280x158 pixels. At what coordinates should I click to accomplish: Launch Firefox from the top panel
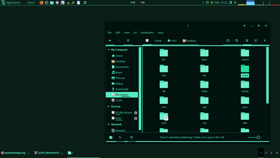tap(41, 3)
